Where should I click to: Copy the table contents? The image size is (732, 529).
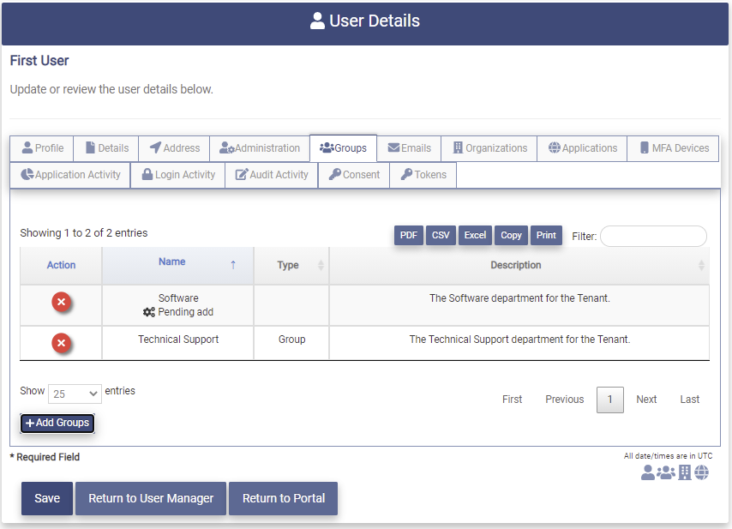click(511, 235)
